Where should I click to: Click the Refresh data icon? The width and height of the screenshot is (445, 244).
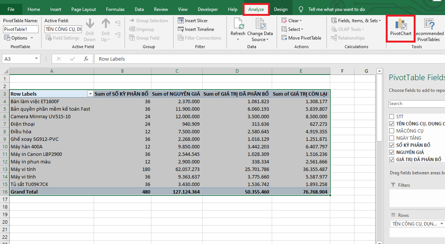(x=238, y=25)
